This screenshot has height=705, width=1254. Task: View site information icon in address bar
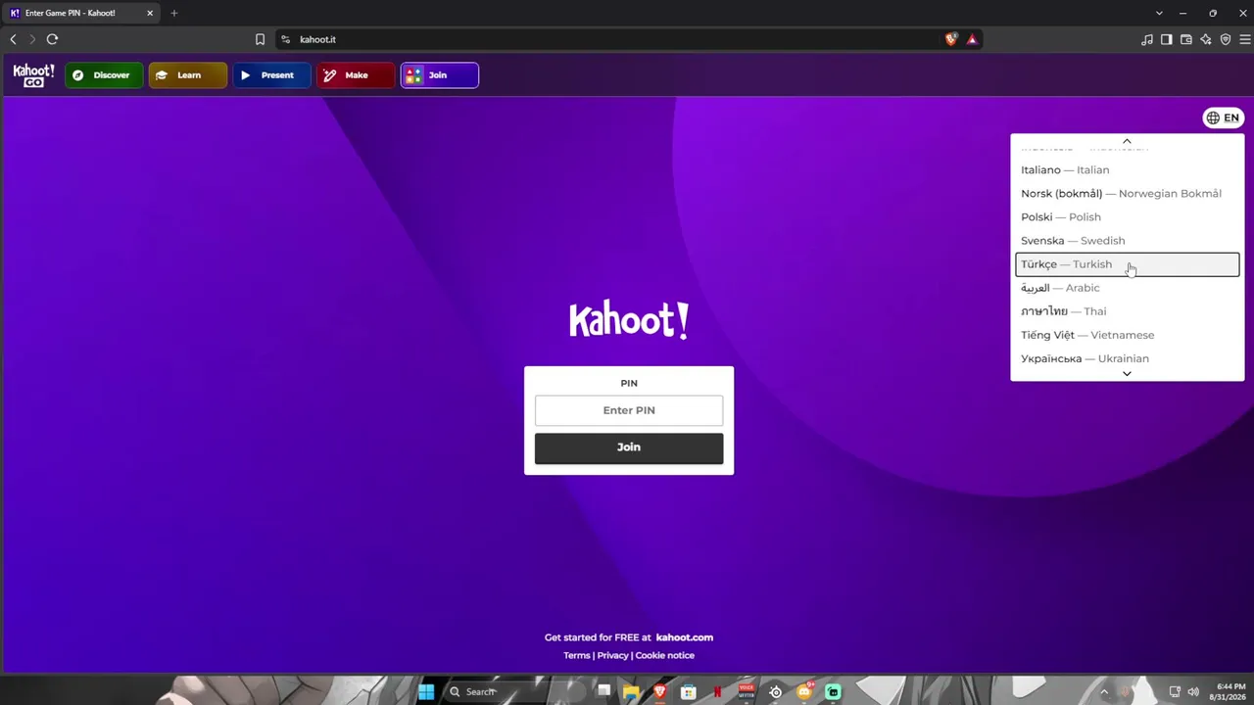coord(286,39)
